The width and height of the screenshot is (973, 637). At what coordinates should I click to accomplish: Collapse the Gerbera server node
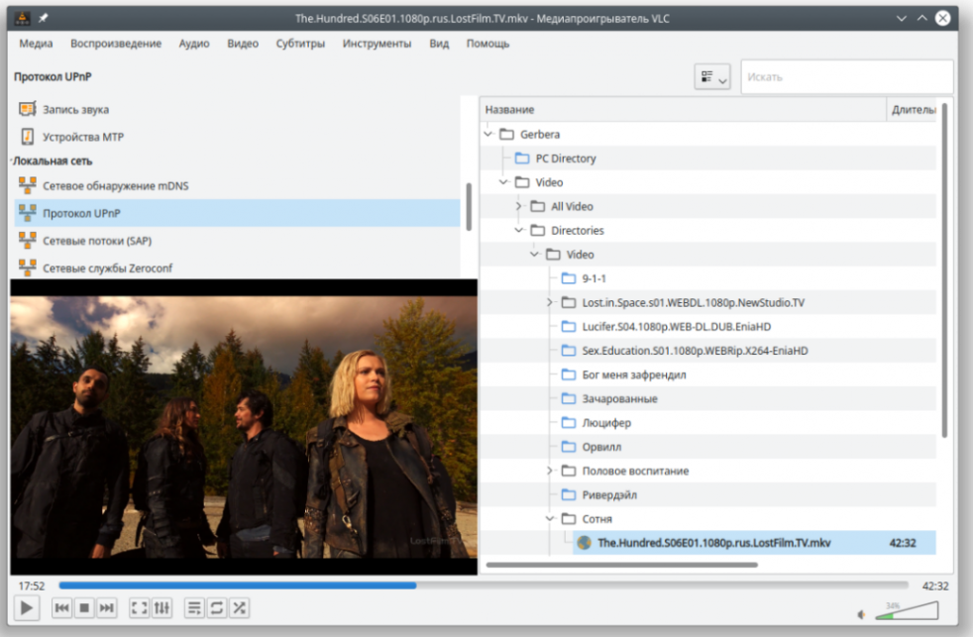point(488,134)
